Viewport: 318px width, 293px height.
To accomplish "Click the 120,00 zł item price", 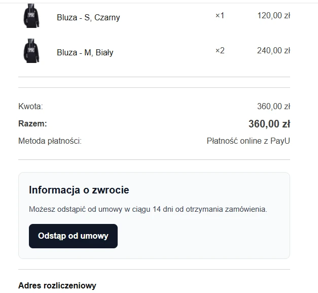I will (273, 16).
